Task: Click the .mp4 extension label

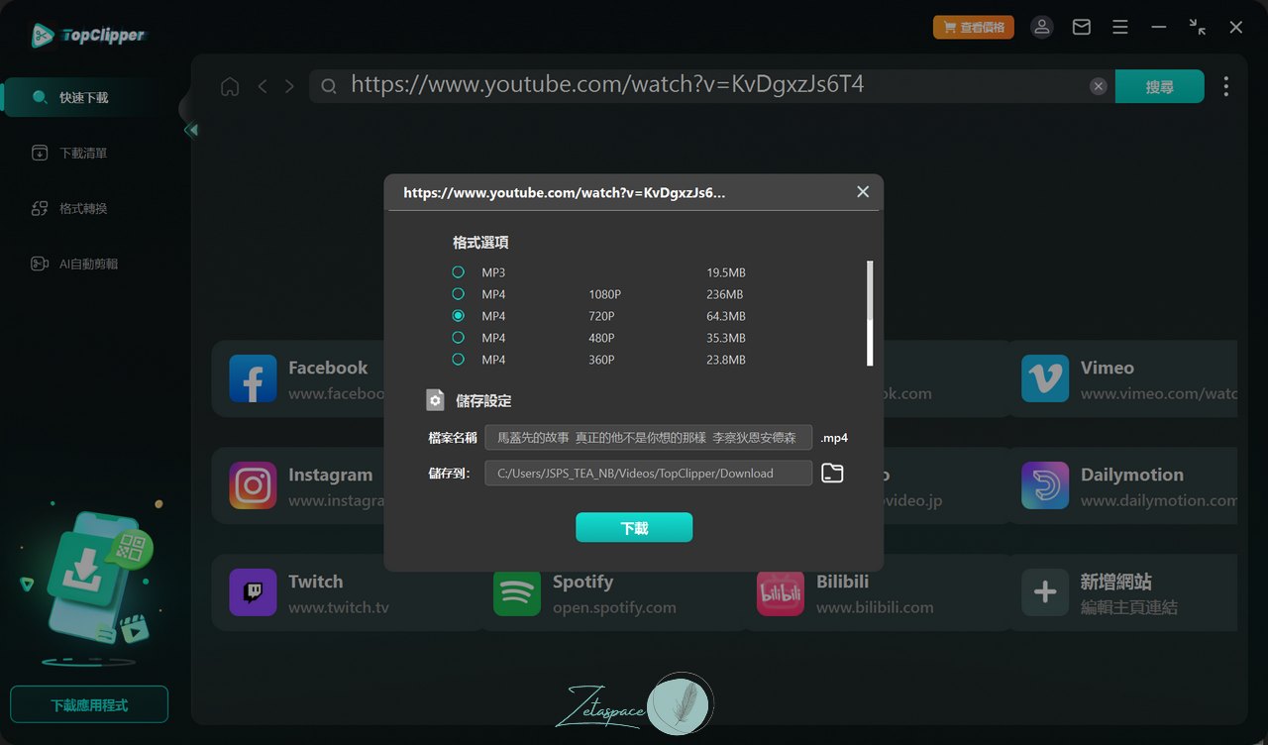Action: 834,438
